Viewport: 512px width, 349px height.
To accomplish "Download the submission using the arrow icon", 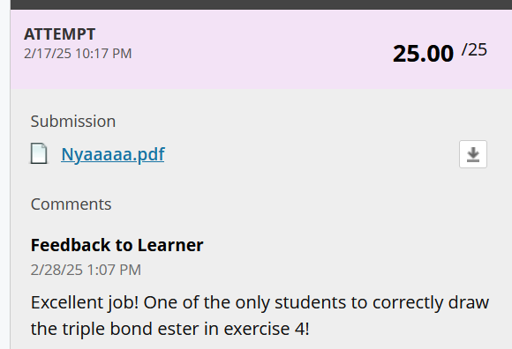I will coord(473,154).
